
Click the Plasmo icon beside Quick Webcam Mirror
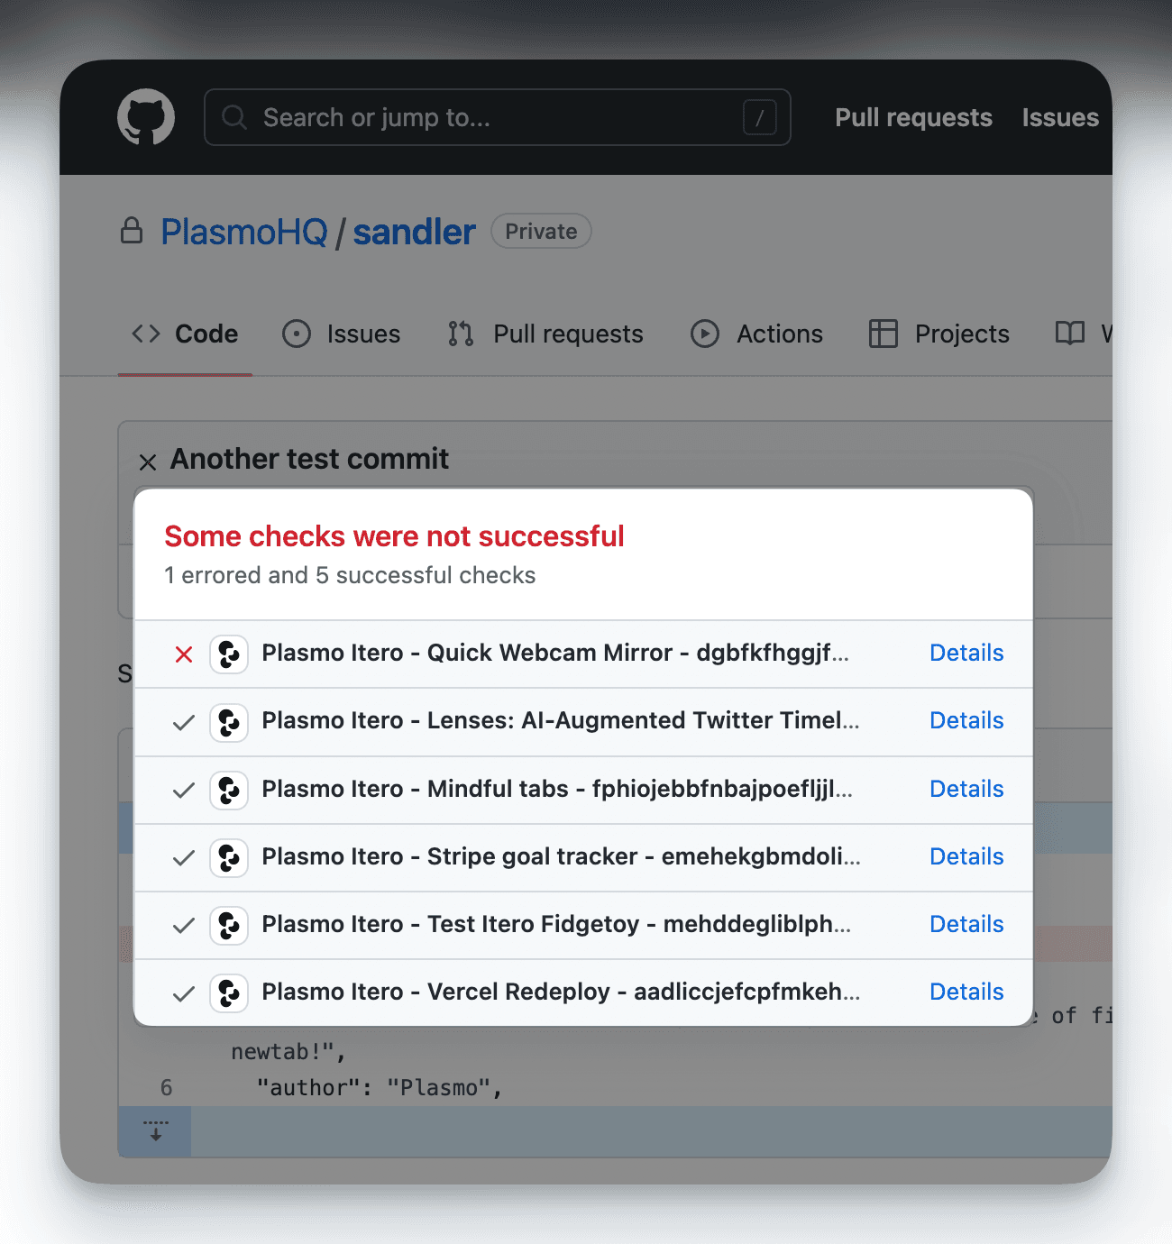(x=229, y=654)
